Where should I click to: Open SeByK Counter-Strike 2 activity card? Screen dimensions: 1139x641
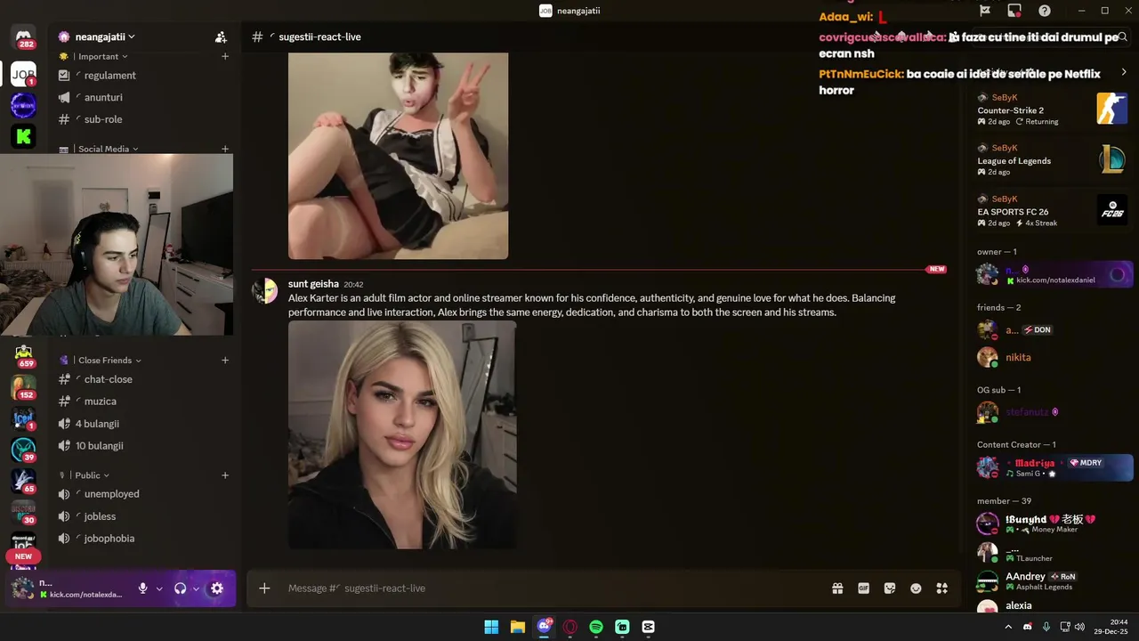(x=1053, y=110)
